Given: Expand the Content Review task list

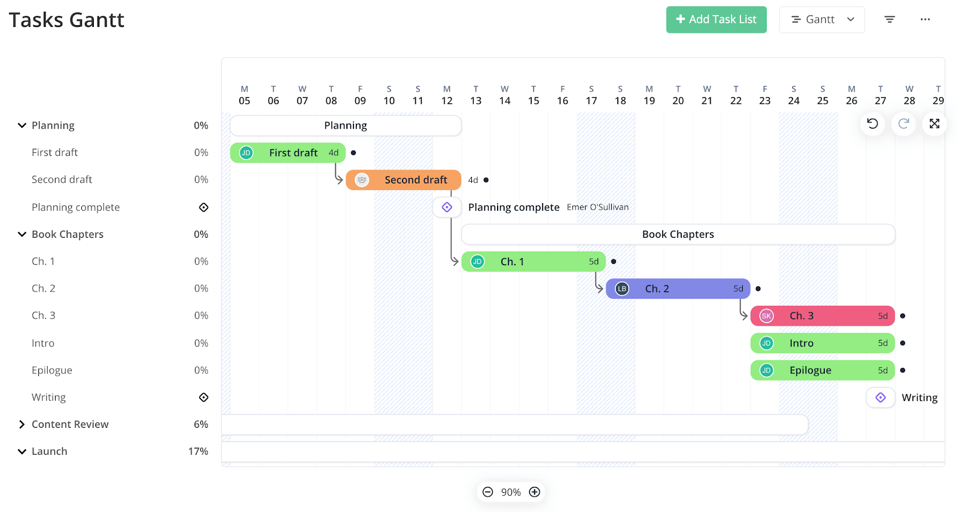Looking at the screenshot, I should click(x=22, y=424).
